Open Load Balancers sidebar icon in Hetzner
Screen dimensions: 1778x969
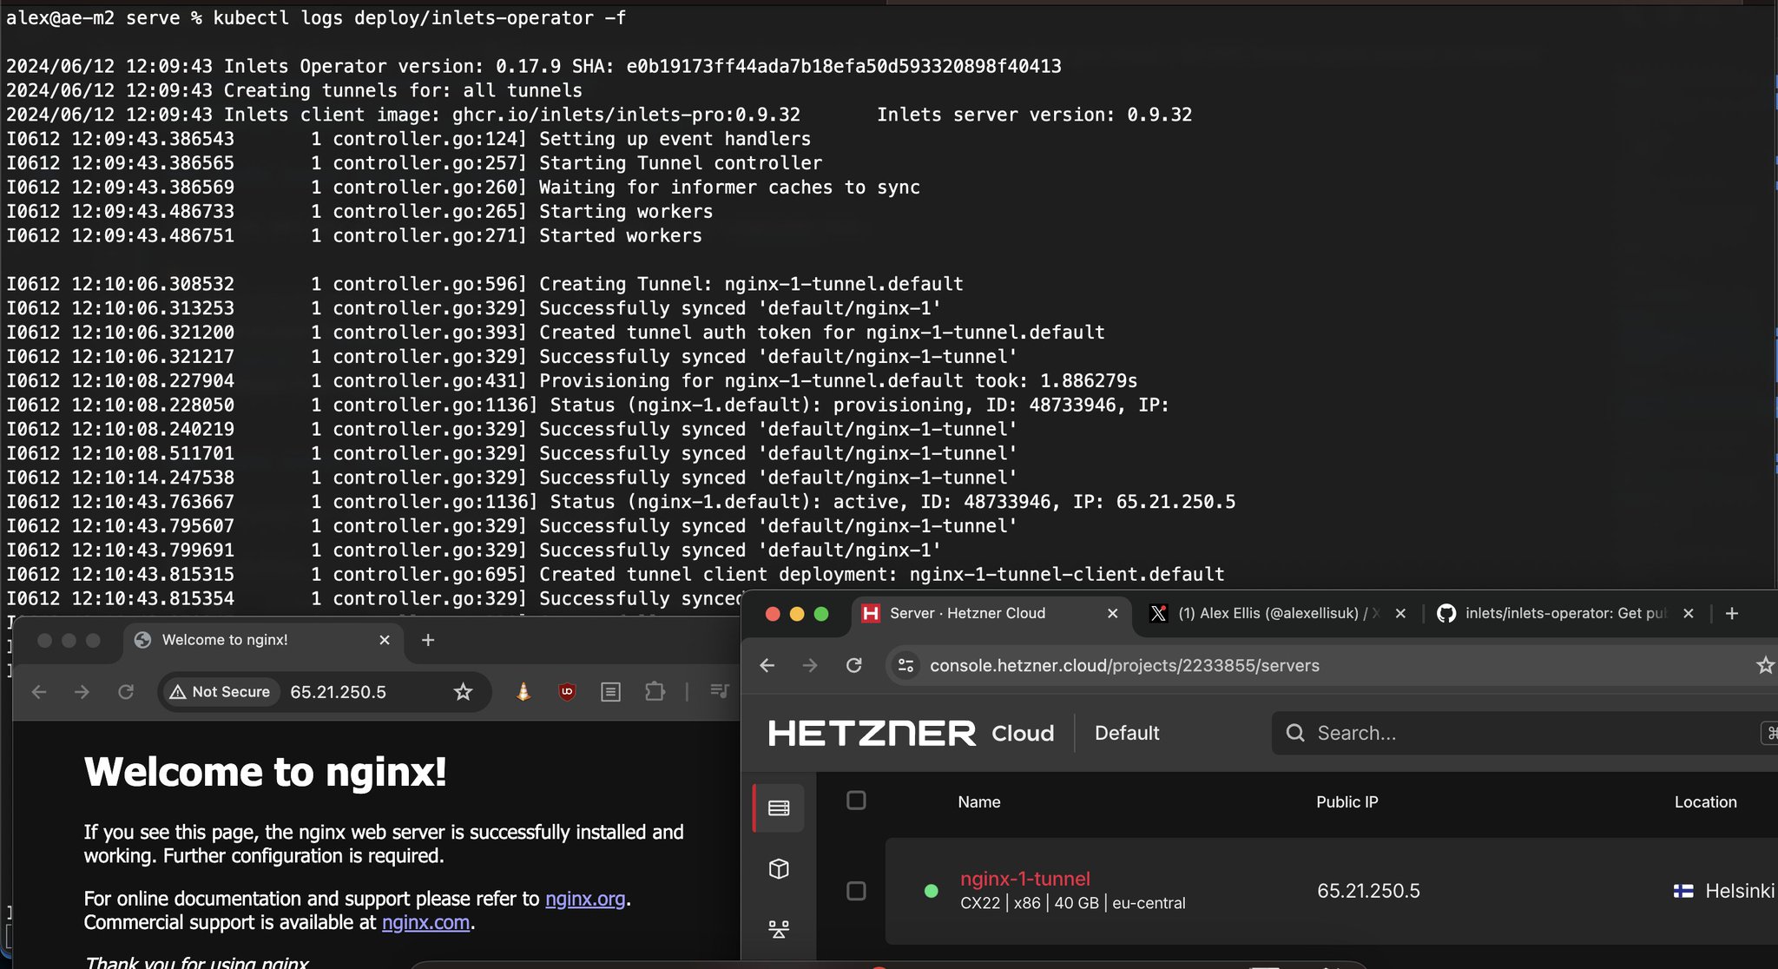point(779,929)
